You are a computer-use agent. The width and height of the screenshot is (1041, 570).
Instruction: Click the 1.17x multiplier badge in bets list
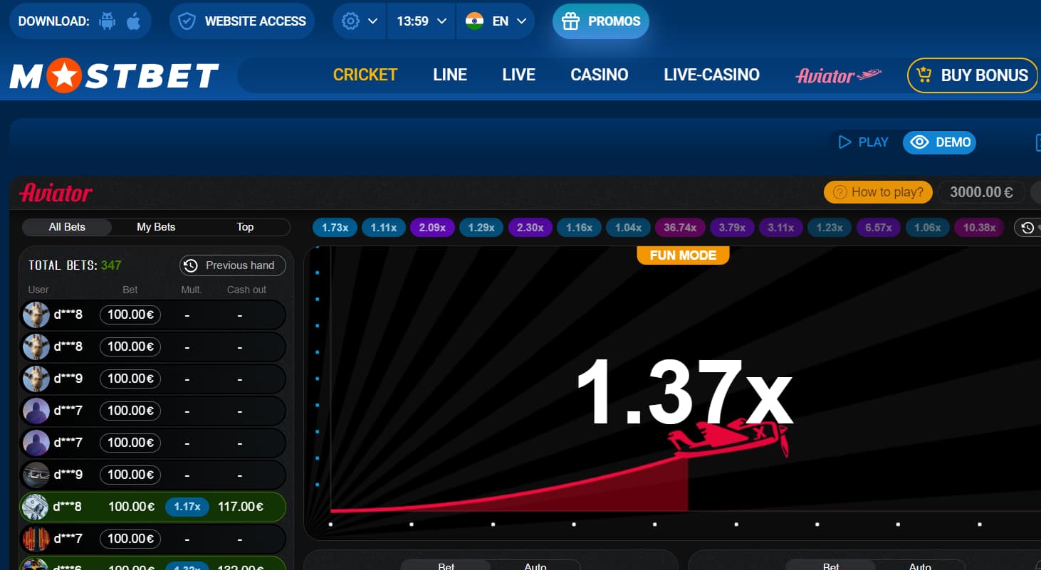point(187,507)
